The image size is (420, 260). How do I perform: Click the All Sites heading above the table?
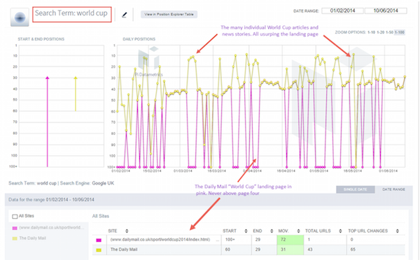click(101, 216)
